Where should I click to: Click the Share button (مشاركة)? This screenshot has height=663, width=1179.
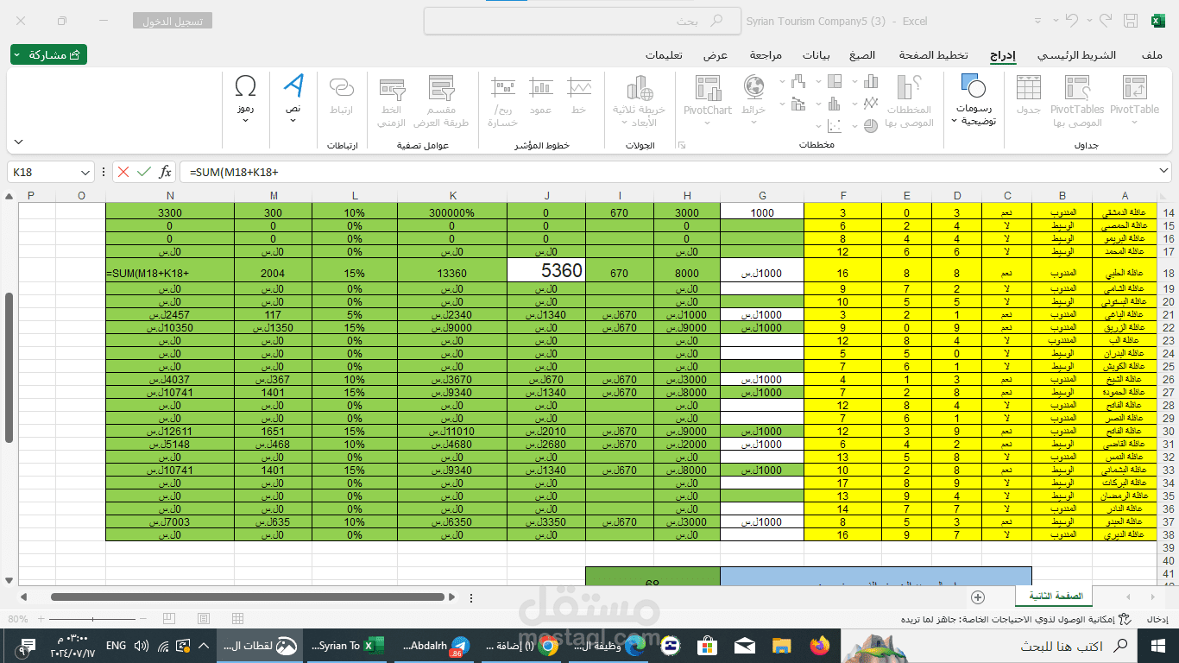tap(48, 55)
